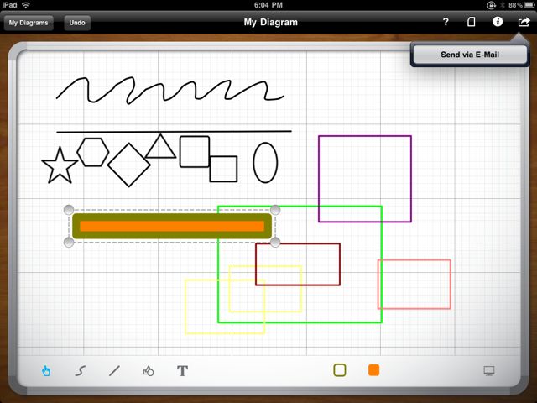
Task: Select the rounded black square shape
Action: [x=195, y=151]
